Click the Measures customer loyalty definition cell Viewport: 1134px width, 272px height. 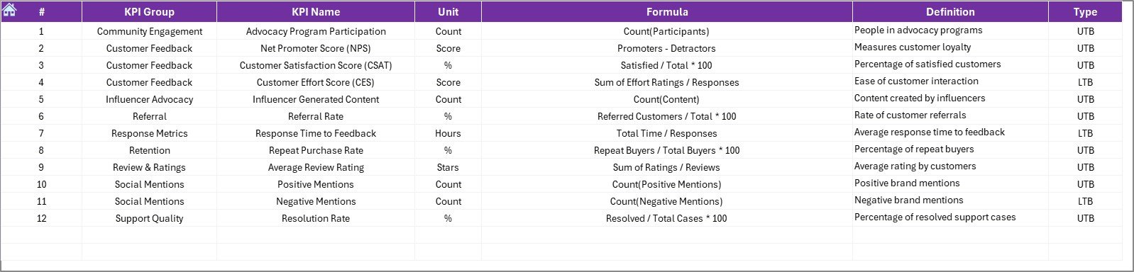tap(950, 47)
